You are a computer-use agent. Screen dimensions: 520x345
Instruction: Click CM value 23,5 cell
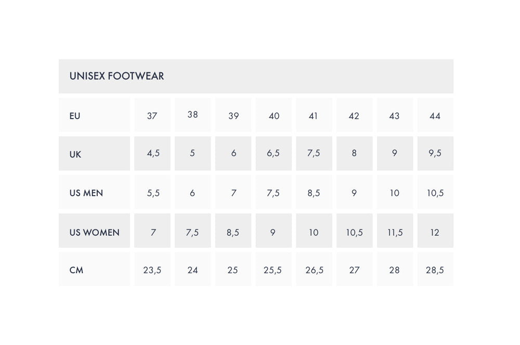coord(152,270)
